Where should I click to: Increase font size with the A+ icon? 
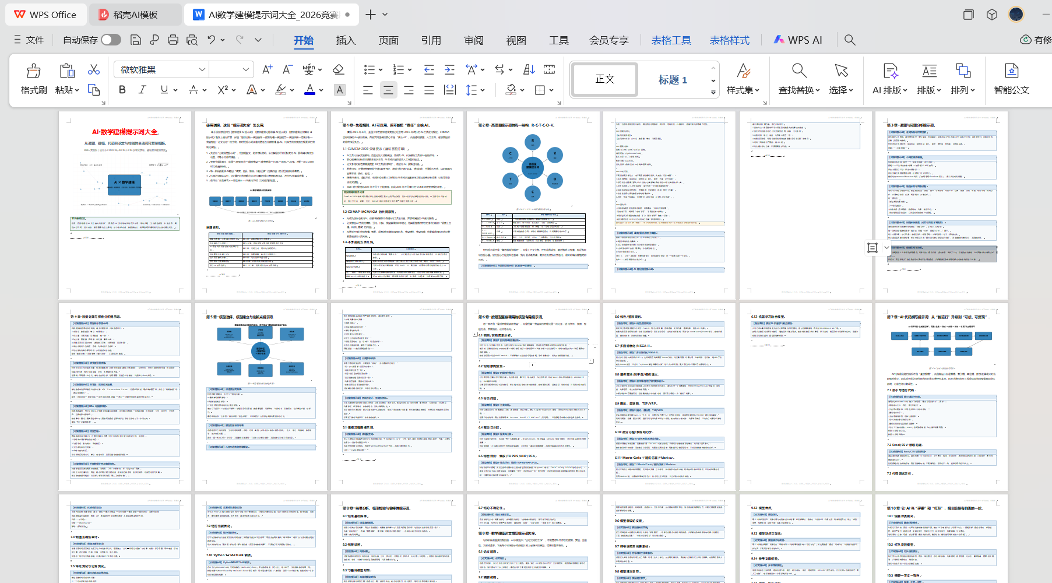coord(267,69)
